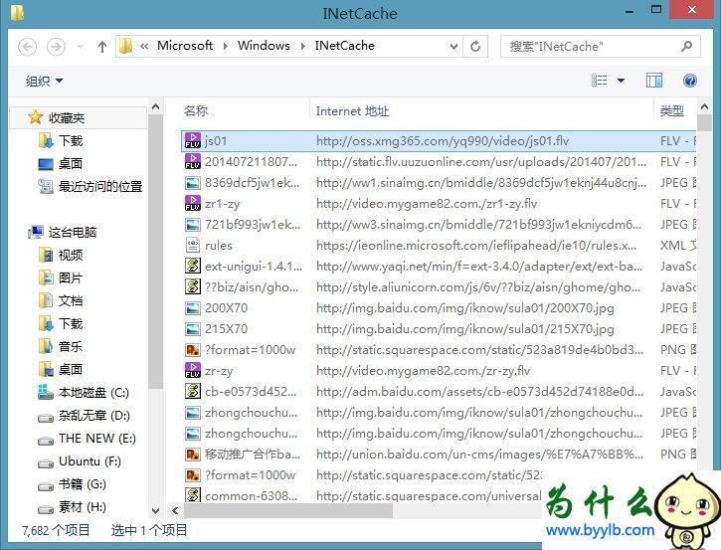This screenshot has width=721, height=550.
Task: Click URL http://video.mygame82.com./zr1-zy.flv
Action: coord(427,204)
